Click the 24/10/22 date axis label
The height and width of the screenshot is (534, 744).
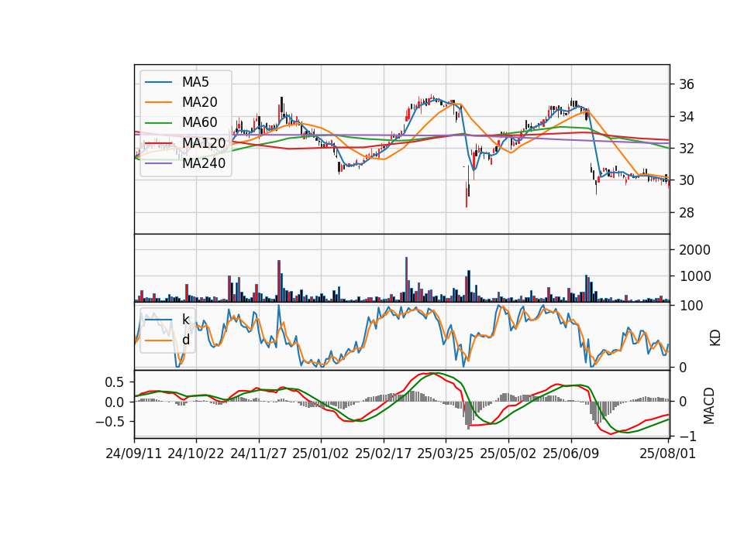click(196, 454)
